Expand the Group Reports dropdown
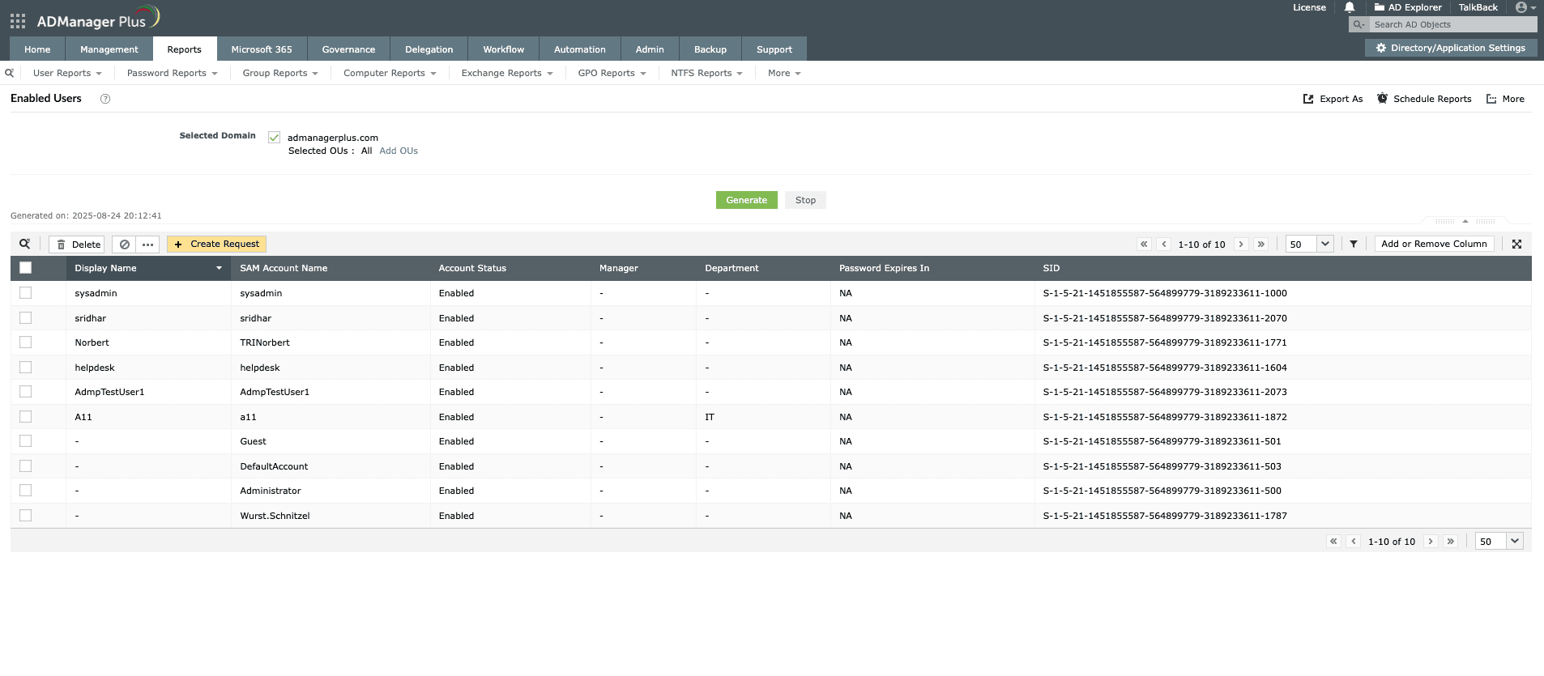 pos(280,73)
